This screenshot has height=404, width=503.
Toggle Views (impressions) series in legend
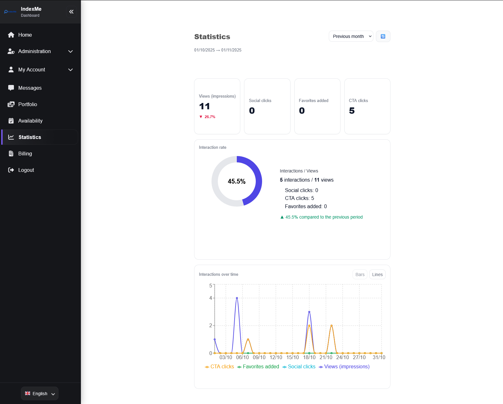point(344,367)
